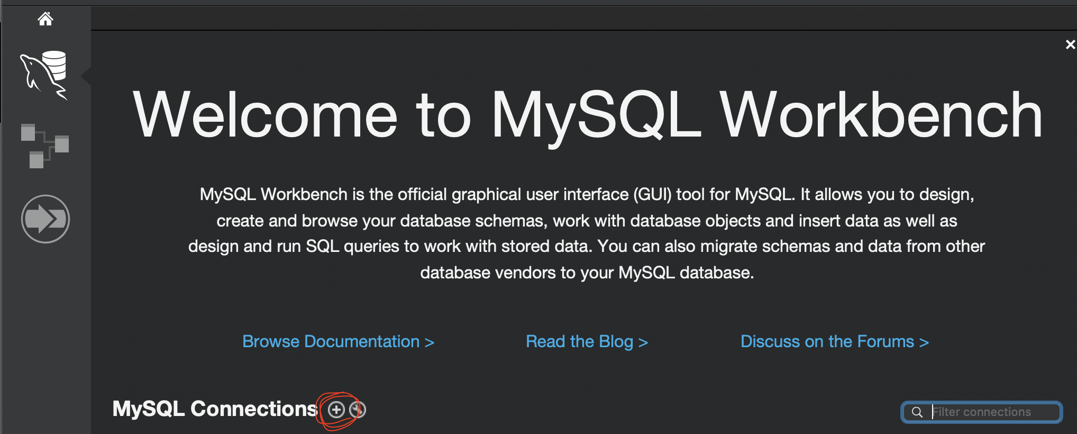
Task: Click the MySQL Connections heading
Action: click(x=215, y=409)
